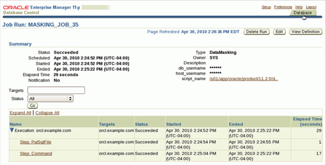Viewport: 326px width, 165px height.
Task: Open the Help link
Action: (299, 7)
